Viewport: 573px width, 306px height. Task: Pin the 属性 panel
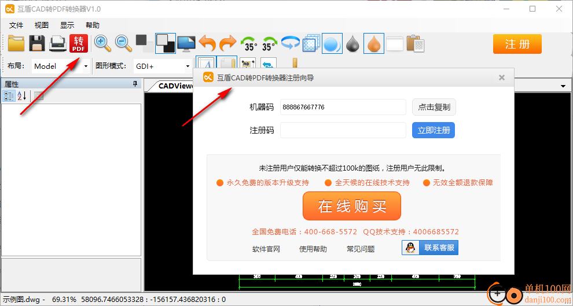[135, 84]
